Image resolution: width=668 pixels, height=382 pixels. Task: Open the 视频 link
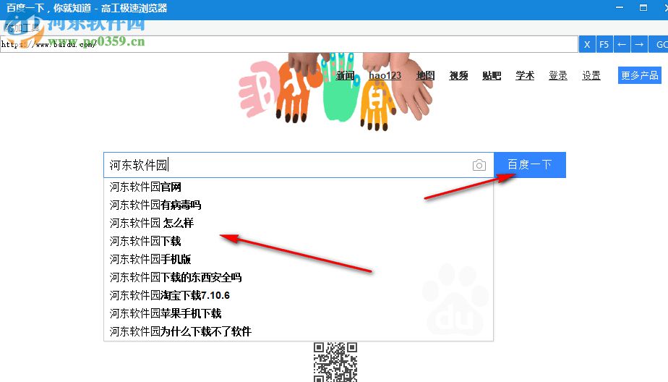[458, 76]
